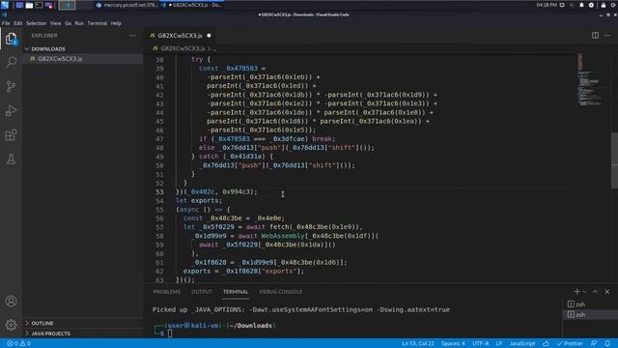Change the LF end of line sequence
The image size is (618, 348).
point(499,344)
